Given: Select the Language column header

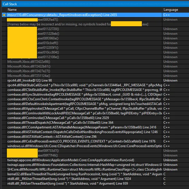Looking at the screenshot, I should pos(171,10).
